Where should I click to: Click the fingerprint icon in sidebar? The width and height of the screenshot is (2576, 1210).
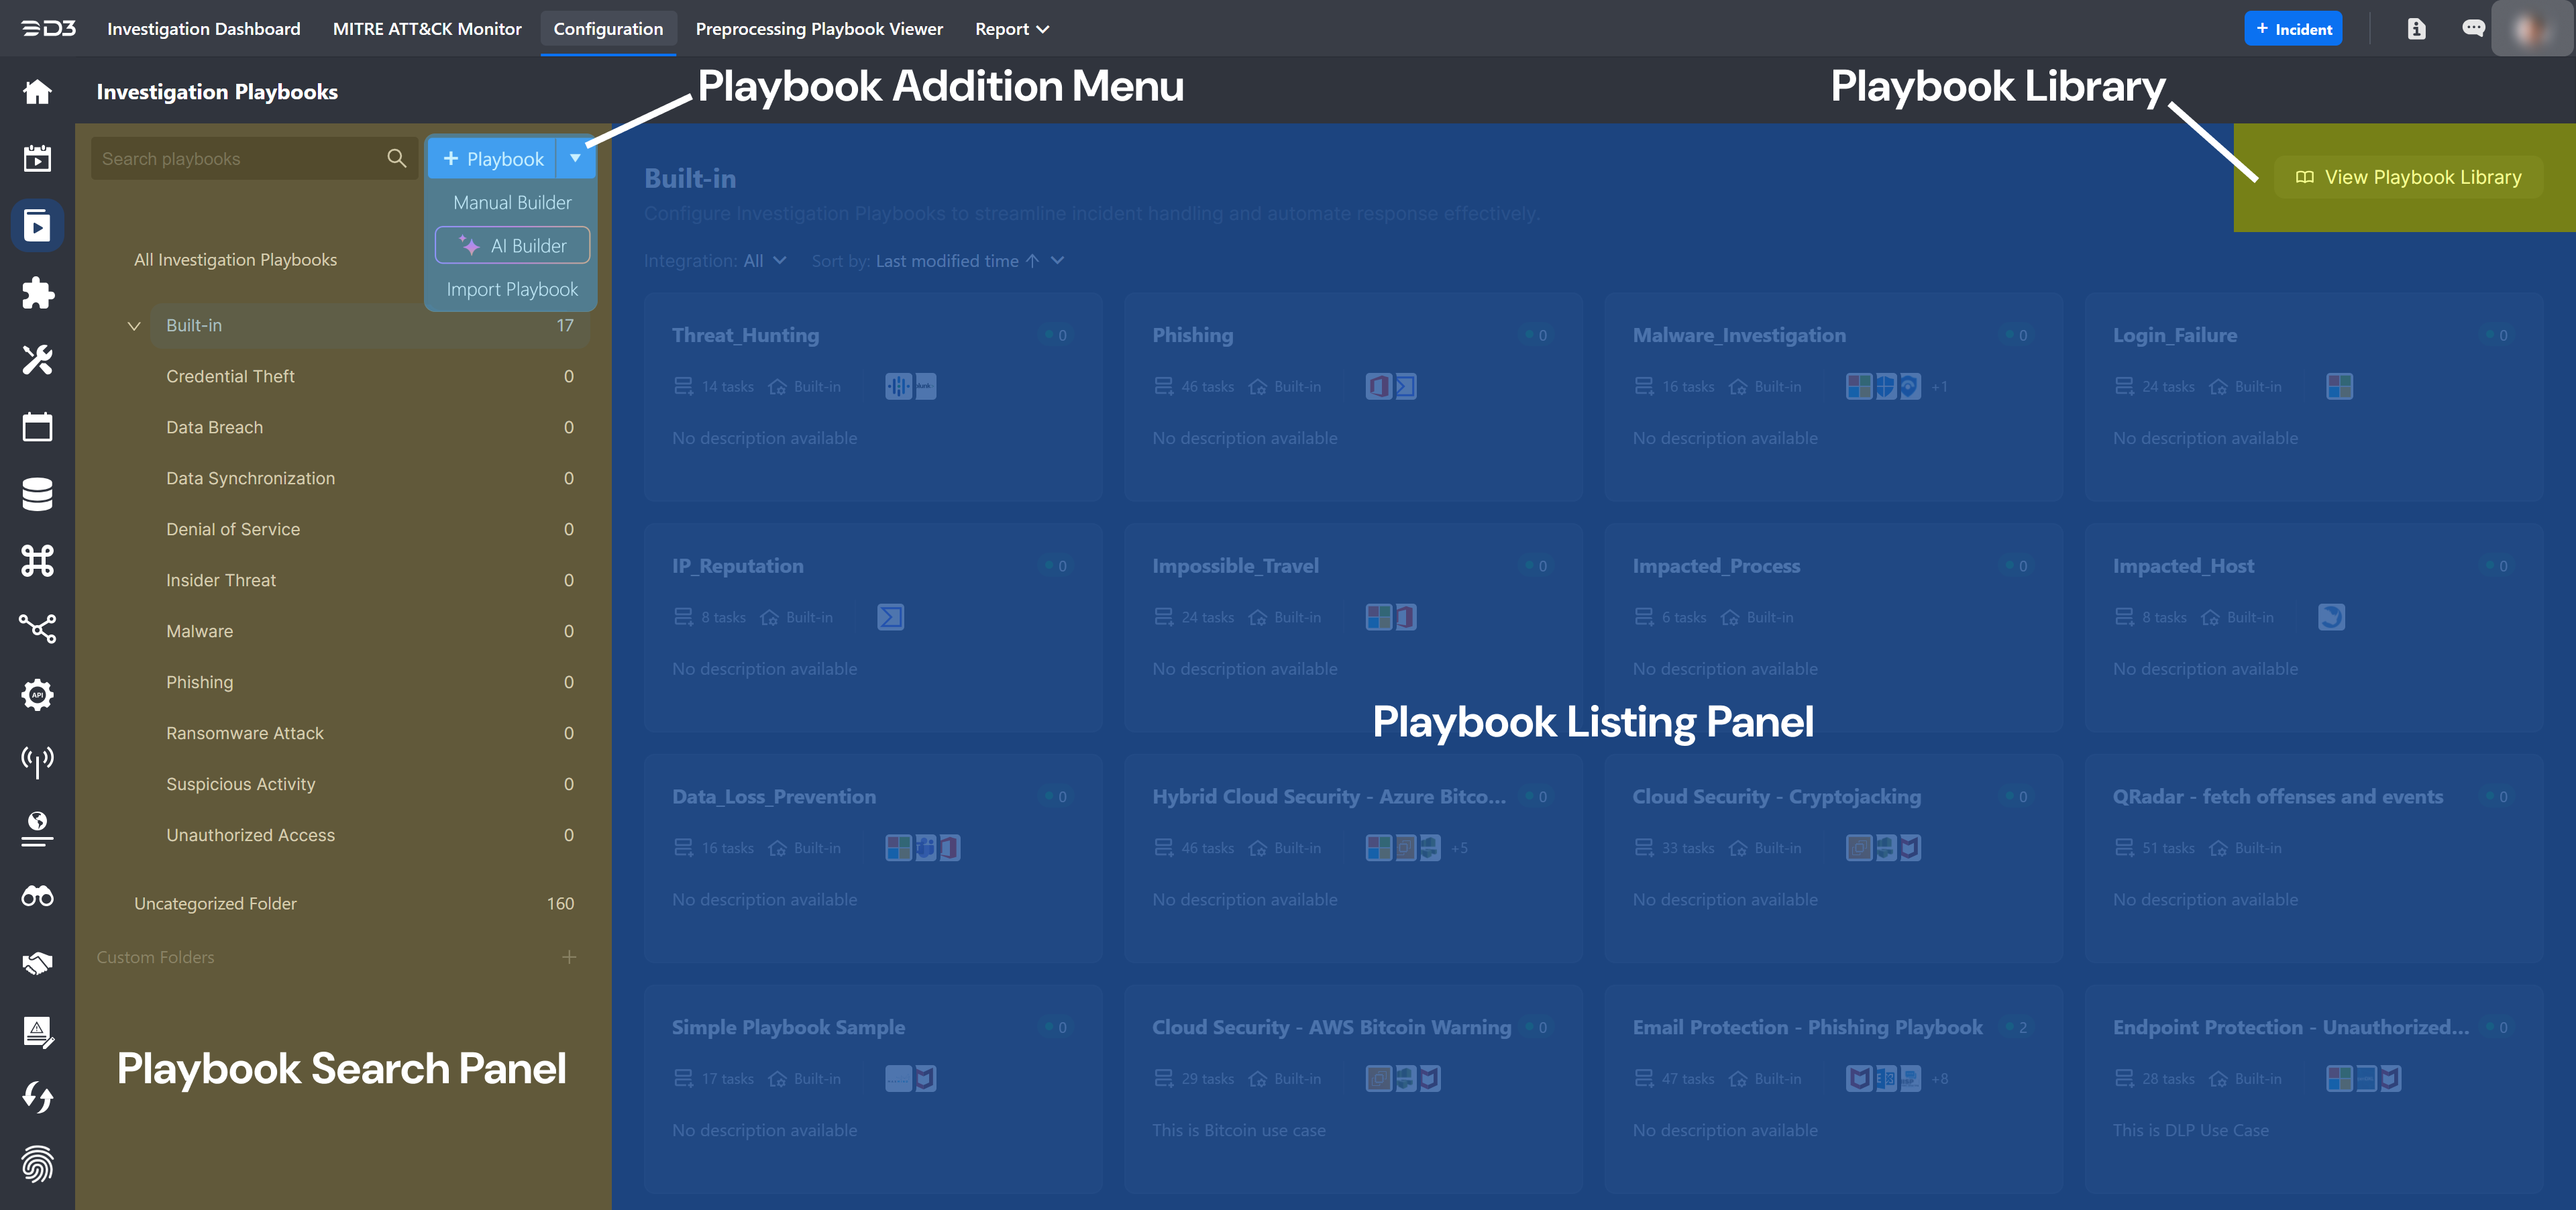37,1164
